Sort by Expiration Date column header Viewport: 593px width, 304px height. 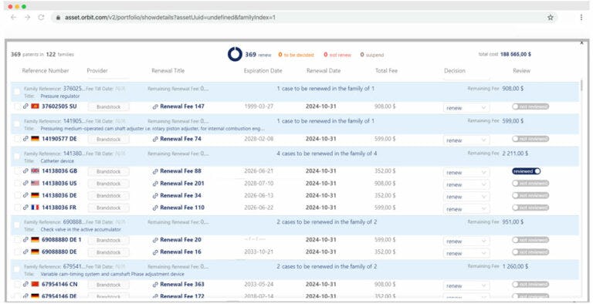(263, 71)
